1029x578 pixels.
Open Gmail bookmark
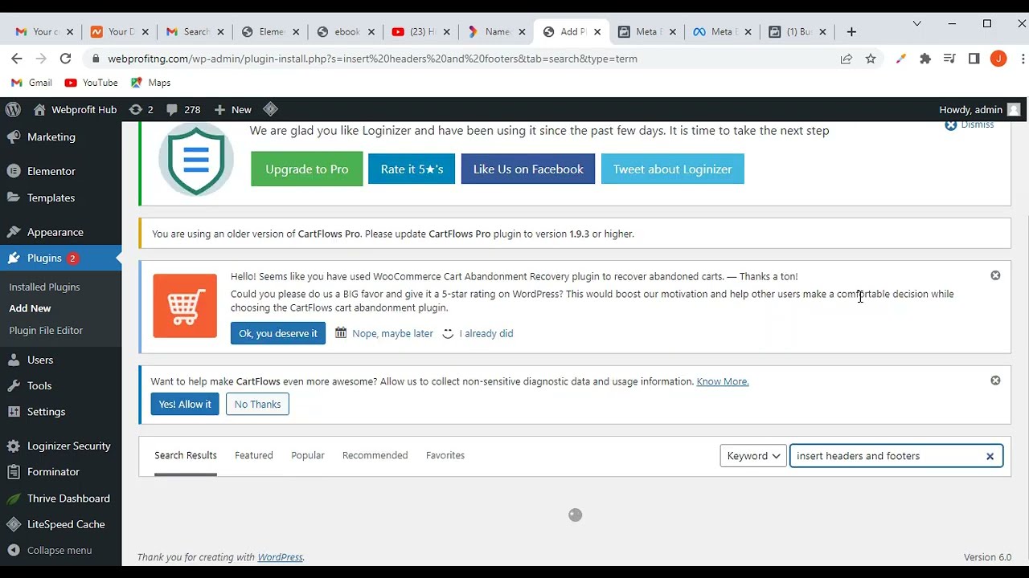pyautogui.click(x=32, y=83)
